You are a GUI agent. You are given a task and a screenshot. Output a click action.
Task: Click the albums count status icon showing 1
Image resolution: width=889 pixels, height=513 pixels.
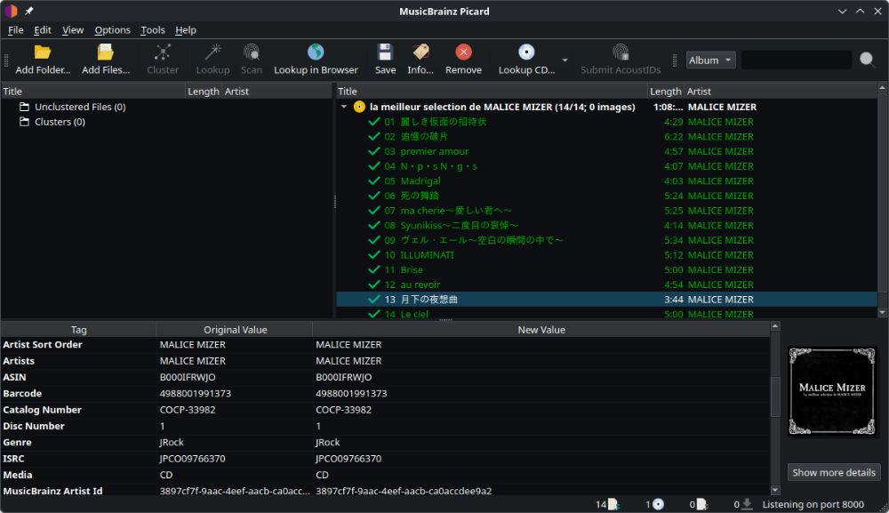click(x=658, y=504)
